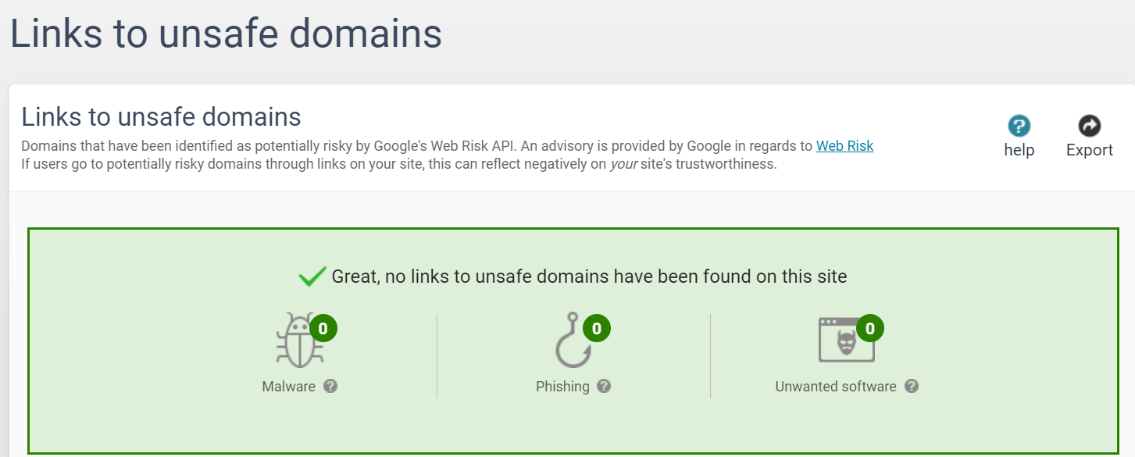Click the Phishing hook icon
This screenshot has height=457, width=1135.
pos(571,343)
